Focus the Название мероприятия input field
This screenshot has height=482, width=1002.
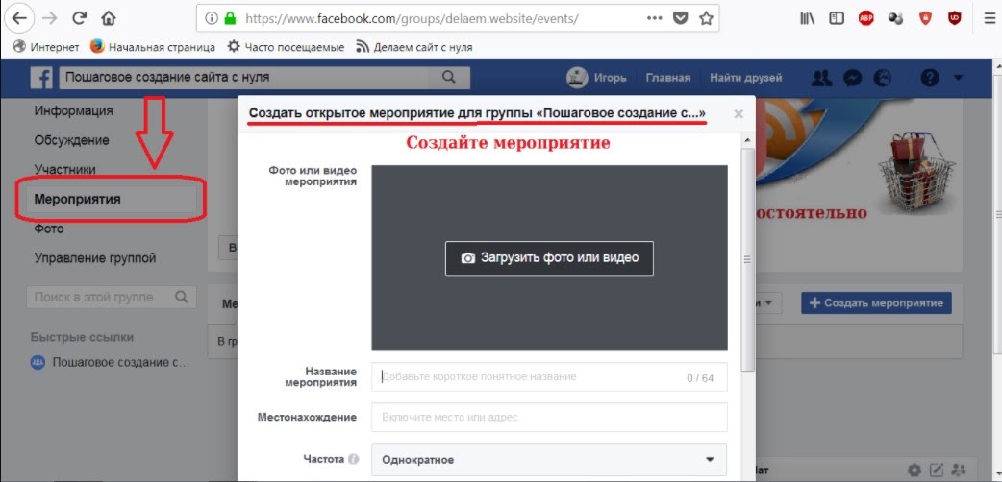click(529, 377)
